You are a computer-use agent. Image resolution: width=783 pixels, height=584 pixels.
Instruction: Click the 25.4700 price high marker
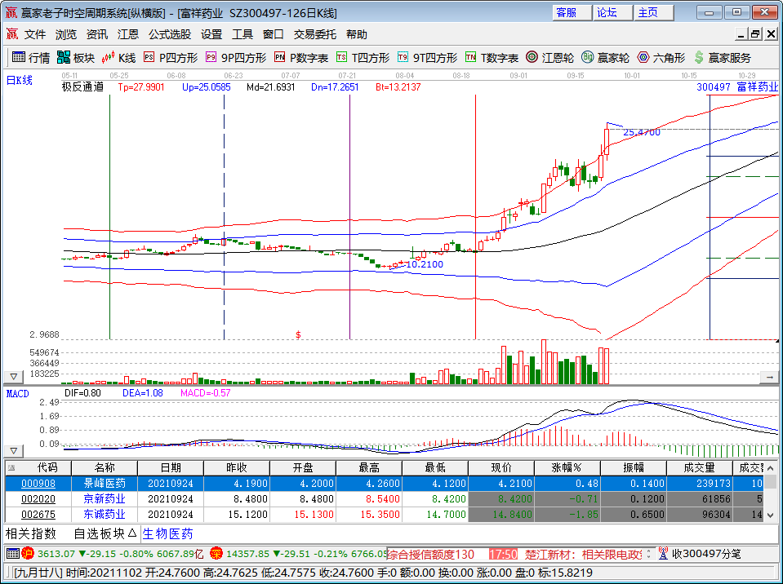[x=642, y=132]
